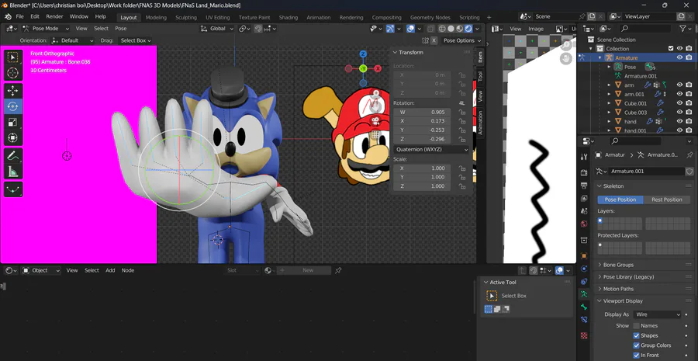Open the Bone properties tab icon
This screenshot has width=698, height=361.
(x=585, y=307)
